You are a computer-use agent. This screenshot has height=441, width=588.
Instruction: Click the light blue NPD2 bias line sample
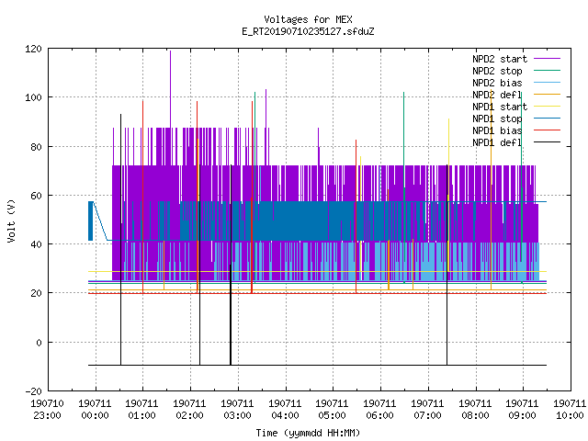coord(547,82)
